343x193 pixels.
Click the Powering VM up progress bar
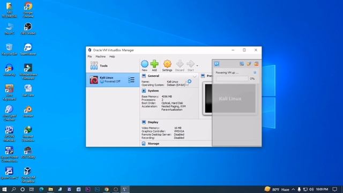(x=232, y=79)
